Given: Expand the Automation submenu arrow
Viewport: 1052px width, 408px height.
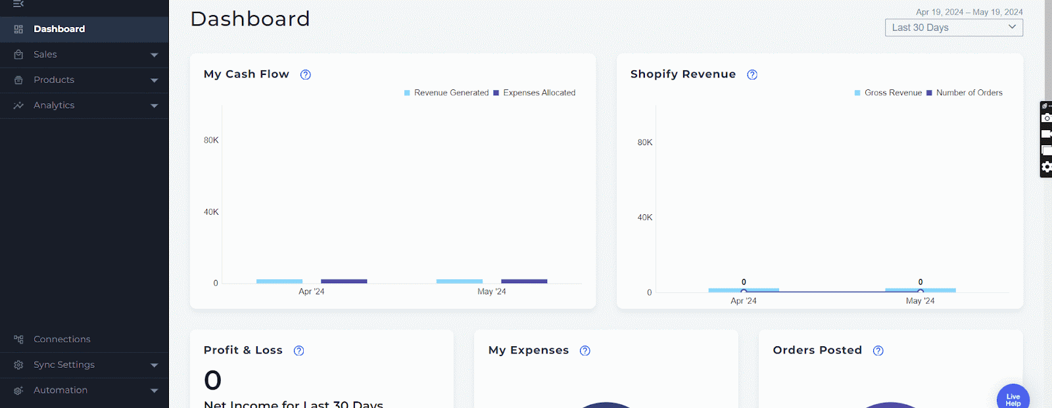Looking at the screenshot, I should coord(154,391).
